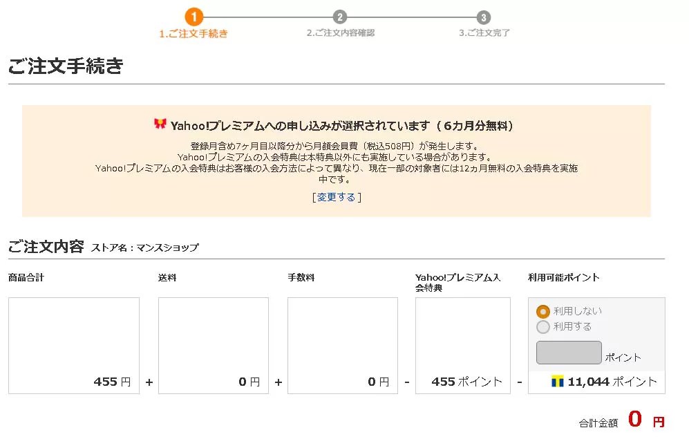Click the red ribbon gift icon
This screenshot has width=689, height=448.
[x=160, y=124]
